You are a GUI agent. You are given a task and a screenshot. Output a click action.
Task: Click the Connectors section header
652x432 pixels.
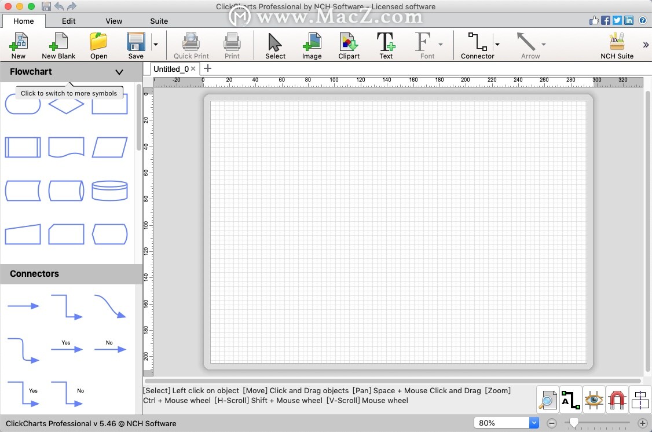coord(71,273)
